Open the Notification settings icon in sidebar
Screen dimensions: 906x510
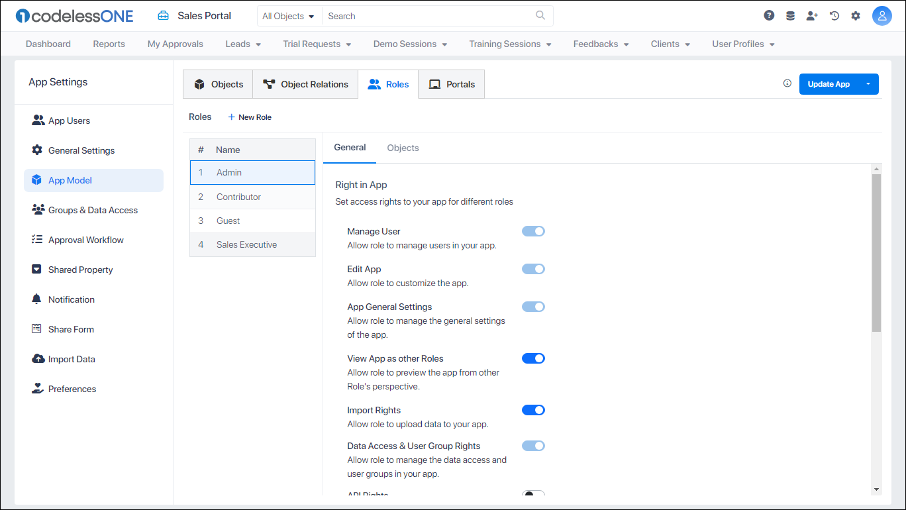coord(36,299)
